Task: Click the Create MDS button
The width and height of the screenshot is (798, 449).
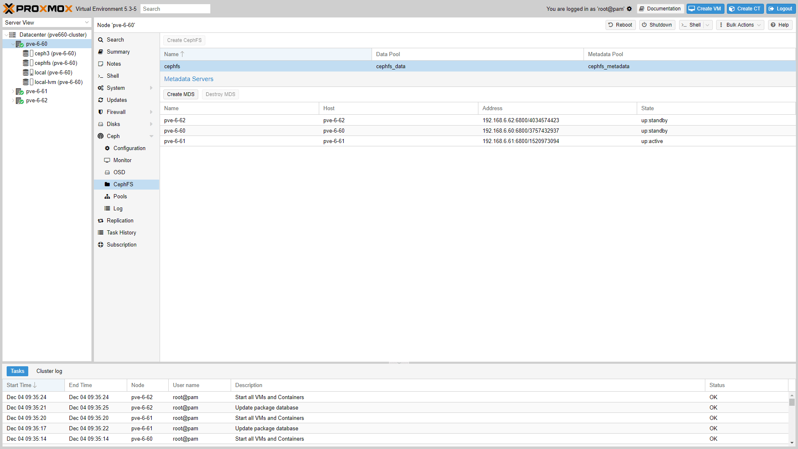Action: 180,94
